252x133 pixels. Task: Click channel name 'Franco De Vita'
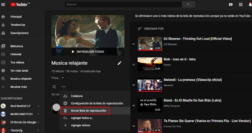pos(172,127)
